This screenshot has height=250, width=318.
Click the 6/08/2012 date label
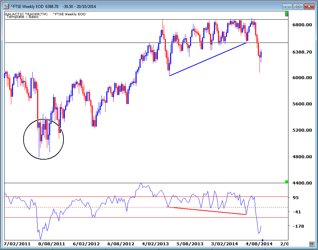pos(121,244)
